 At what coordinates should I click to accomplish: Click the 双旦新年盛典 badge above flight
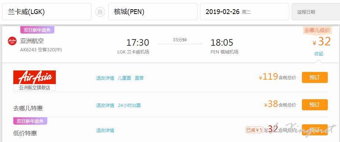pyautogui.click(x=37, y=30)
